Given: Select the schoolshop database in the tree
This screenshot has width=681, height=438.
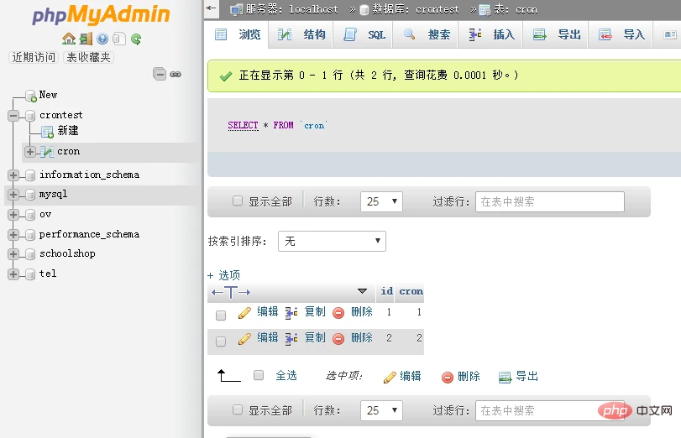Looking at the screenshot, I should 67,253.
